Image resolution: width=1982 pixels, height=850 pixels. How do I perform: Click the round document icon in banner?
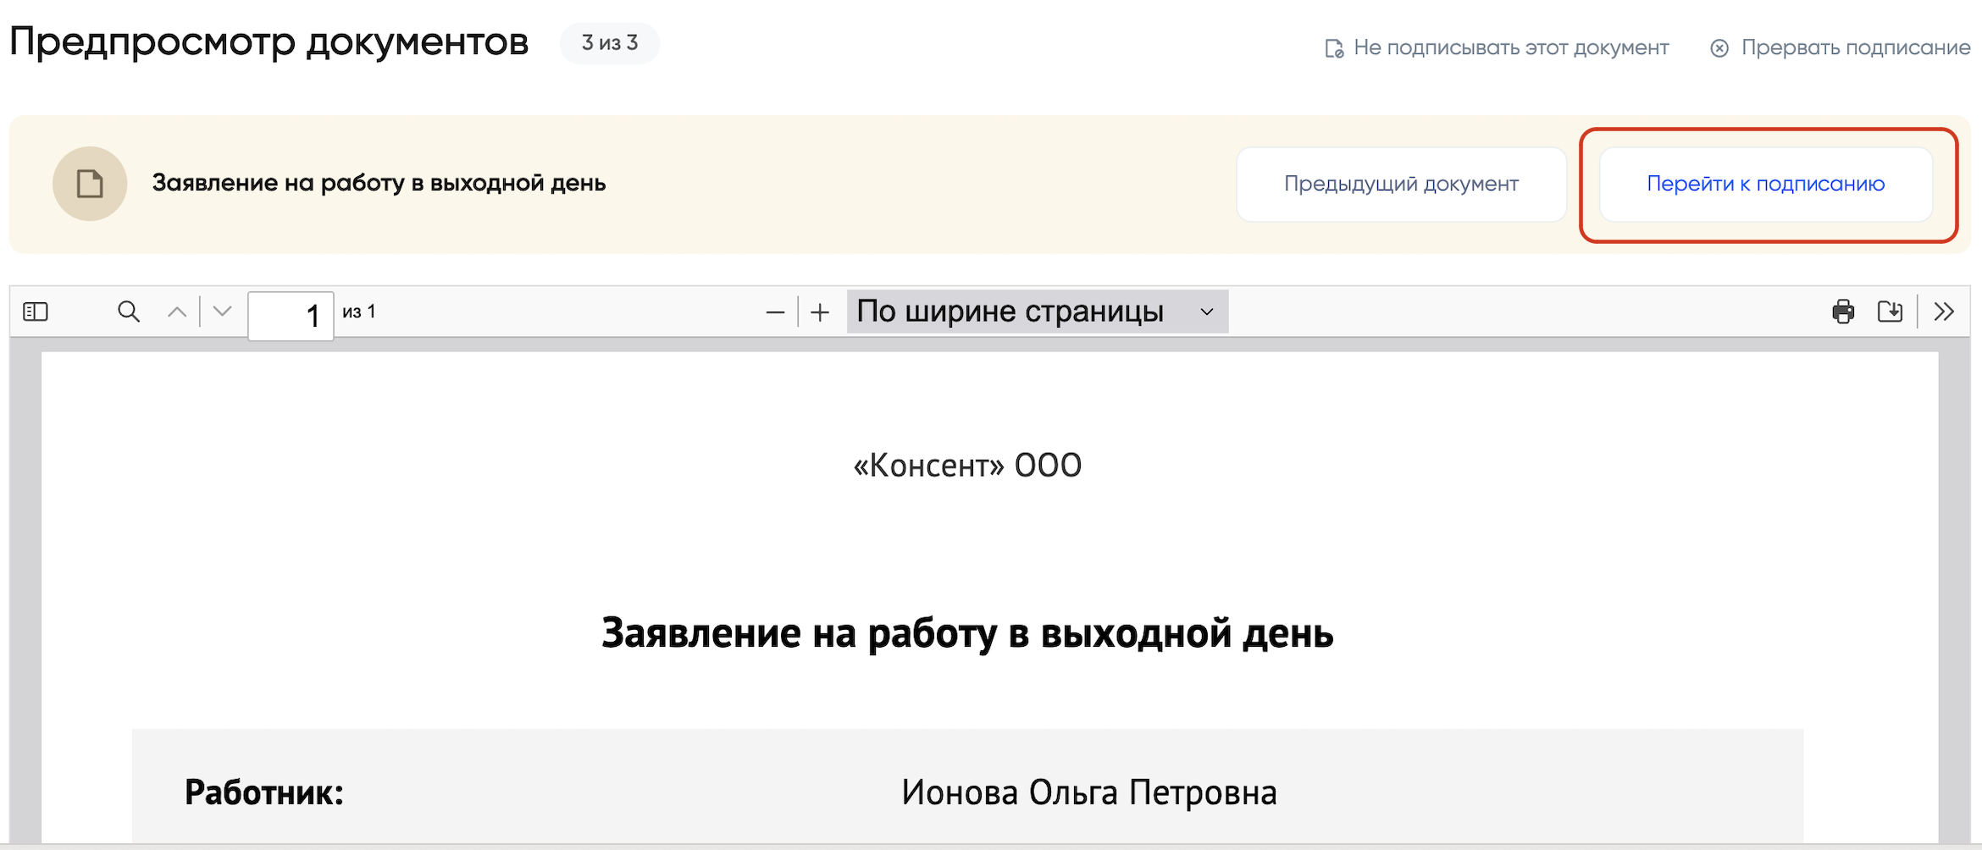point(90,184)
